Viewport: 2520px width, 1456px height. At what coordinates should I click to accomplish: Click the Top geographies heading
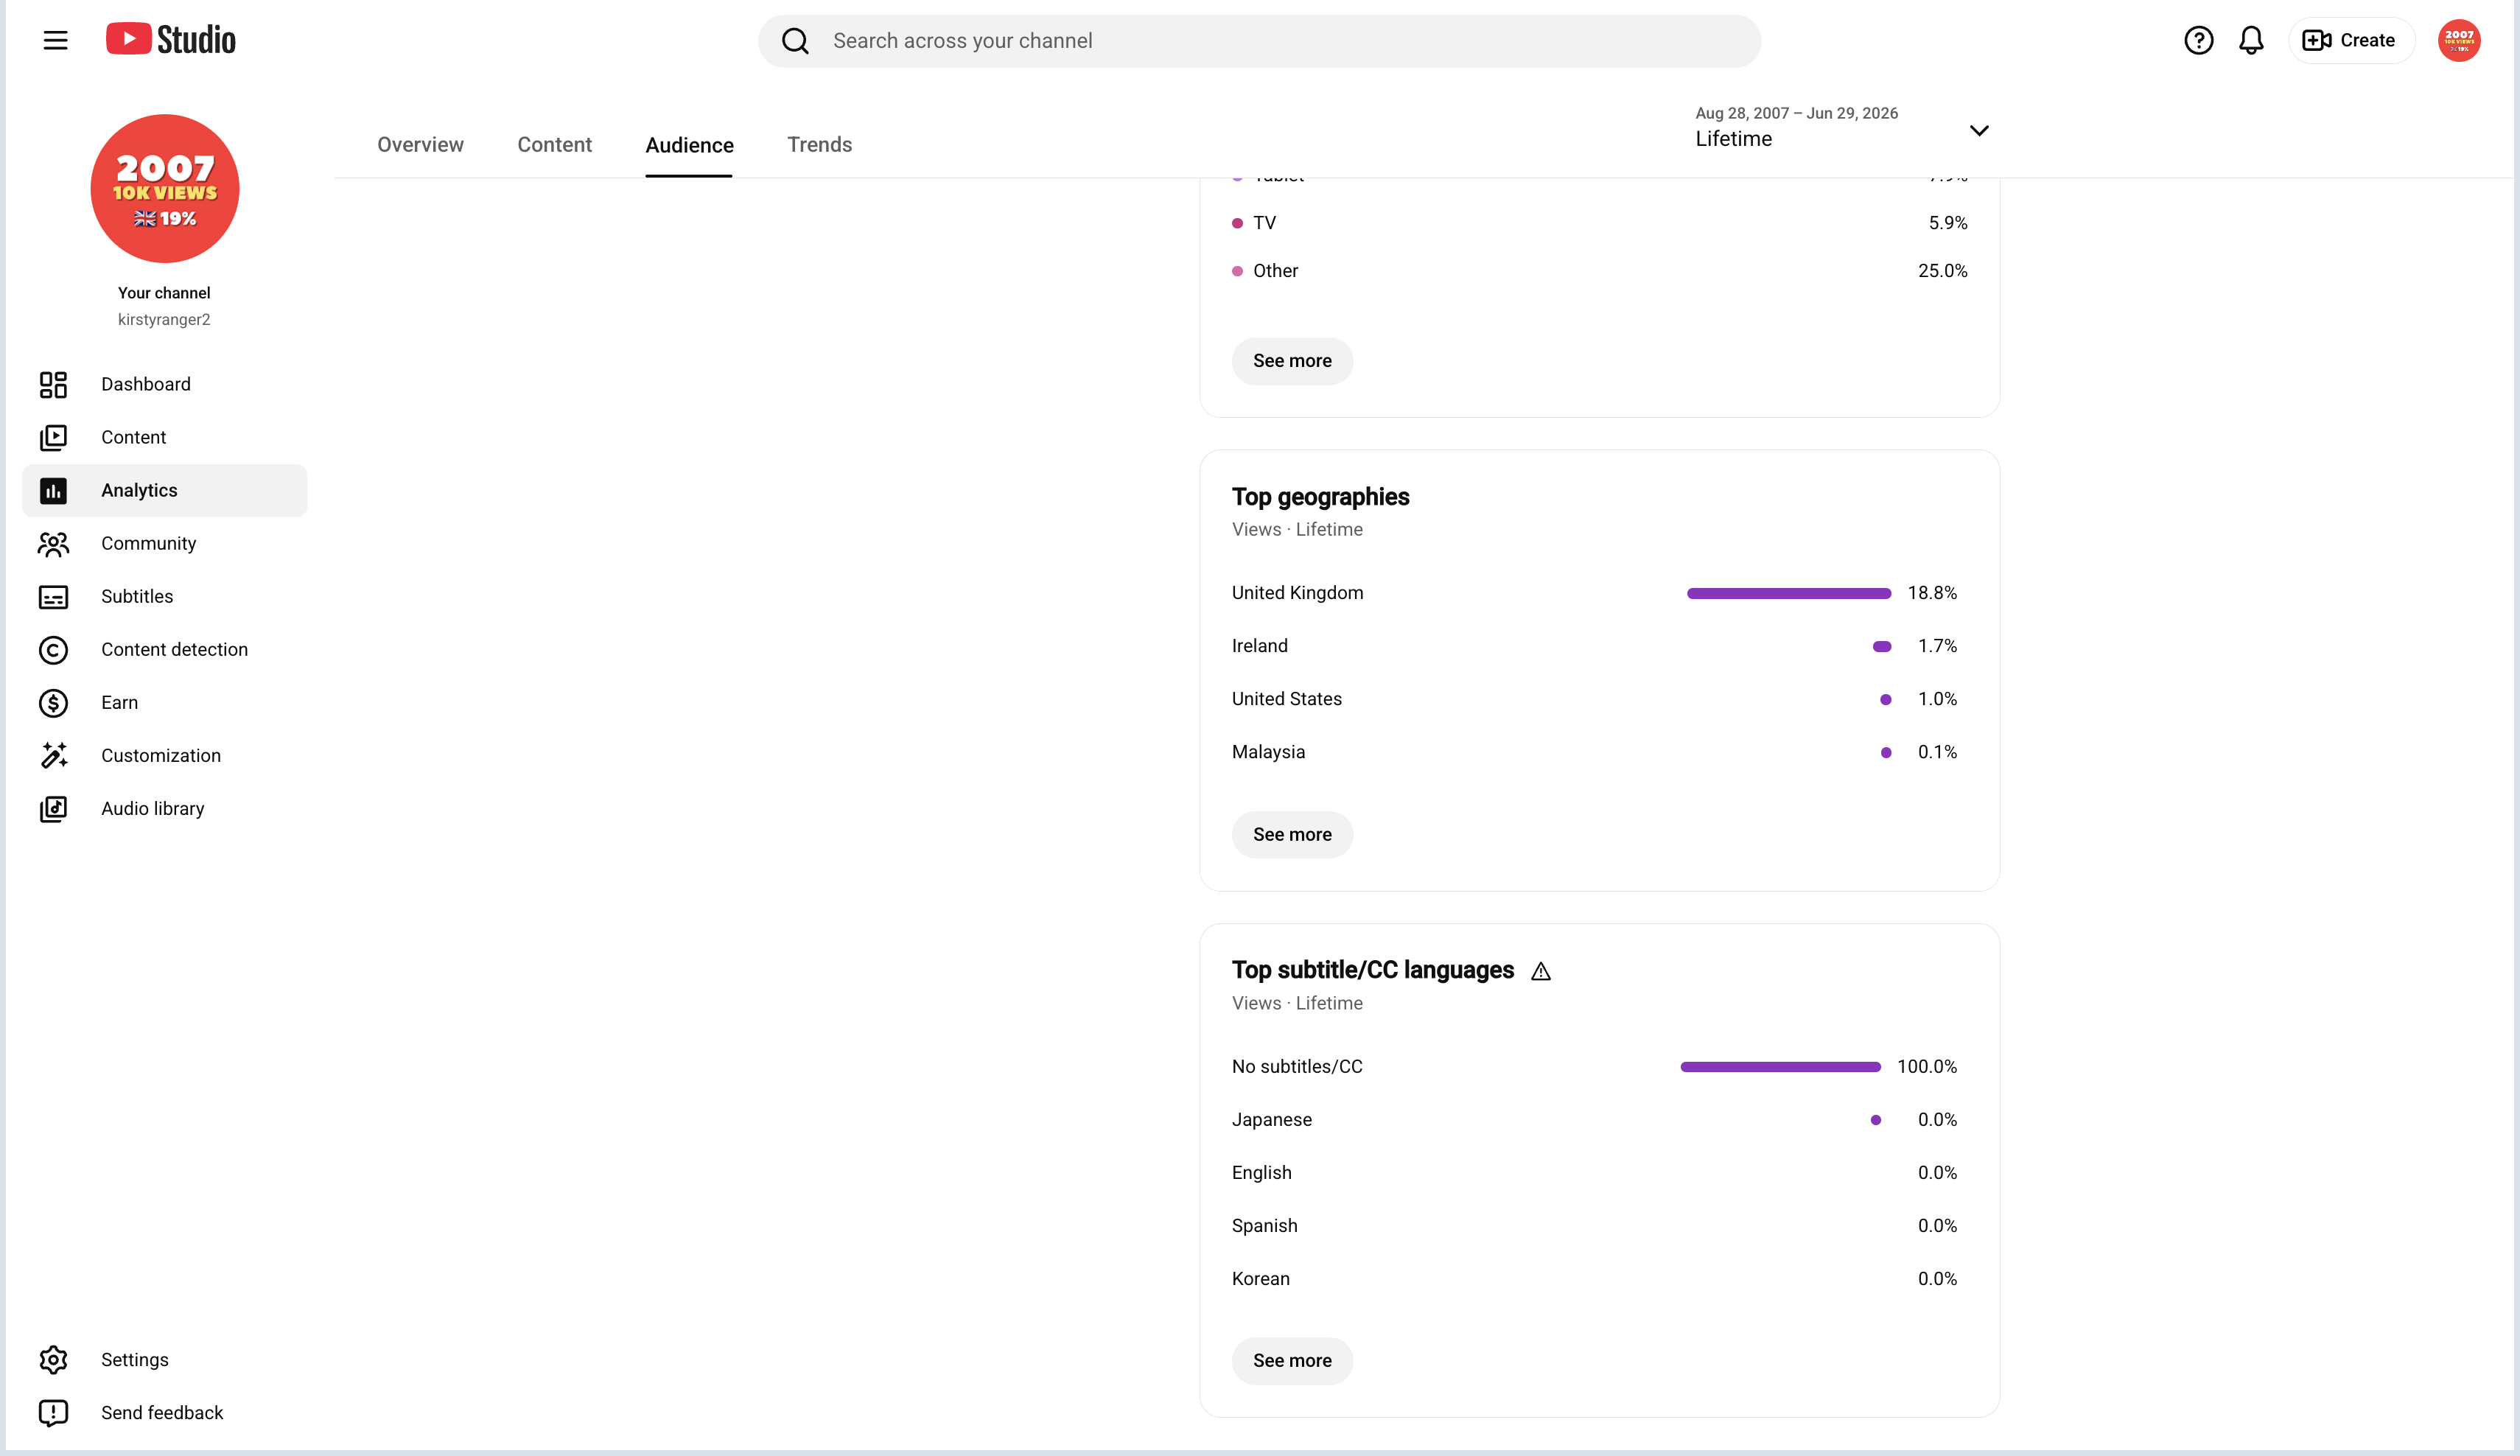pyautogui.click(x=1320, y=497)
